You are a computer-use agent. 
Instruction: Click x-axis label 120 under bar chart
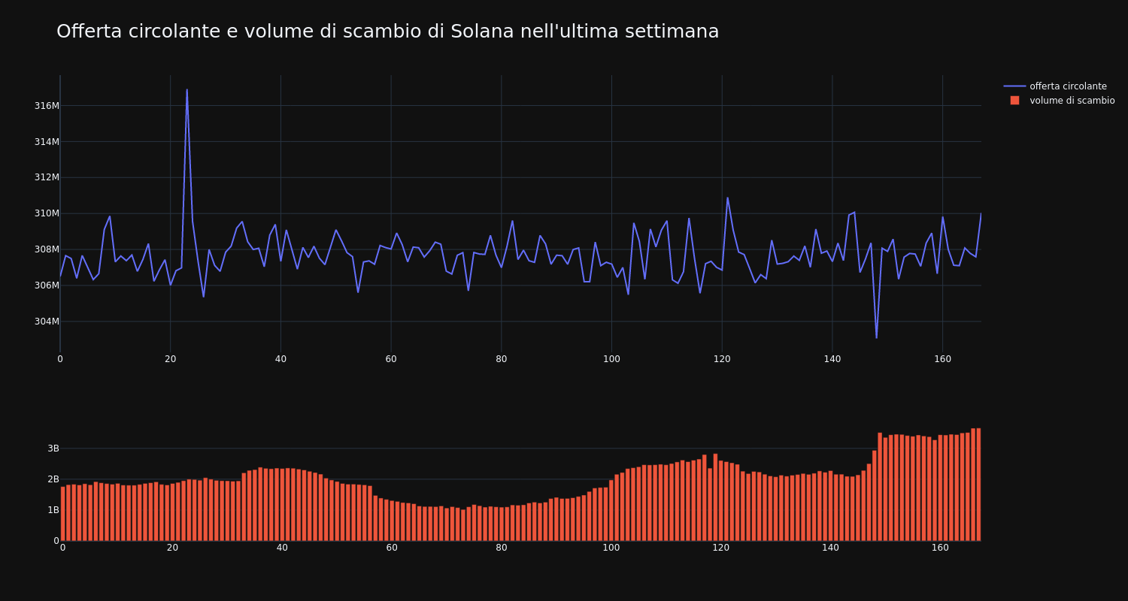[x=721, y=548]
